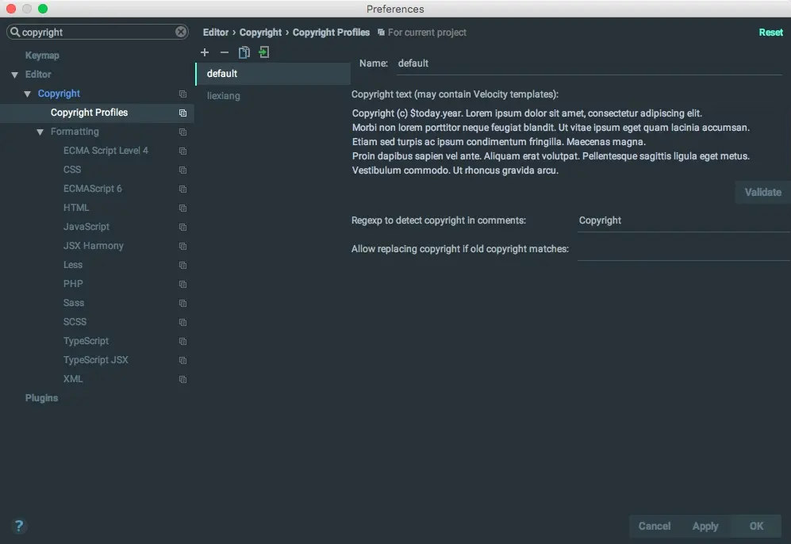Open Less copyright formatting

click(73, 265)
